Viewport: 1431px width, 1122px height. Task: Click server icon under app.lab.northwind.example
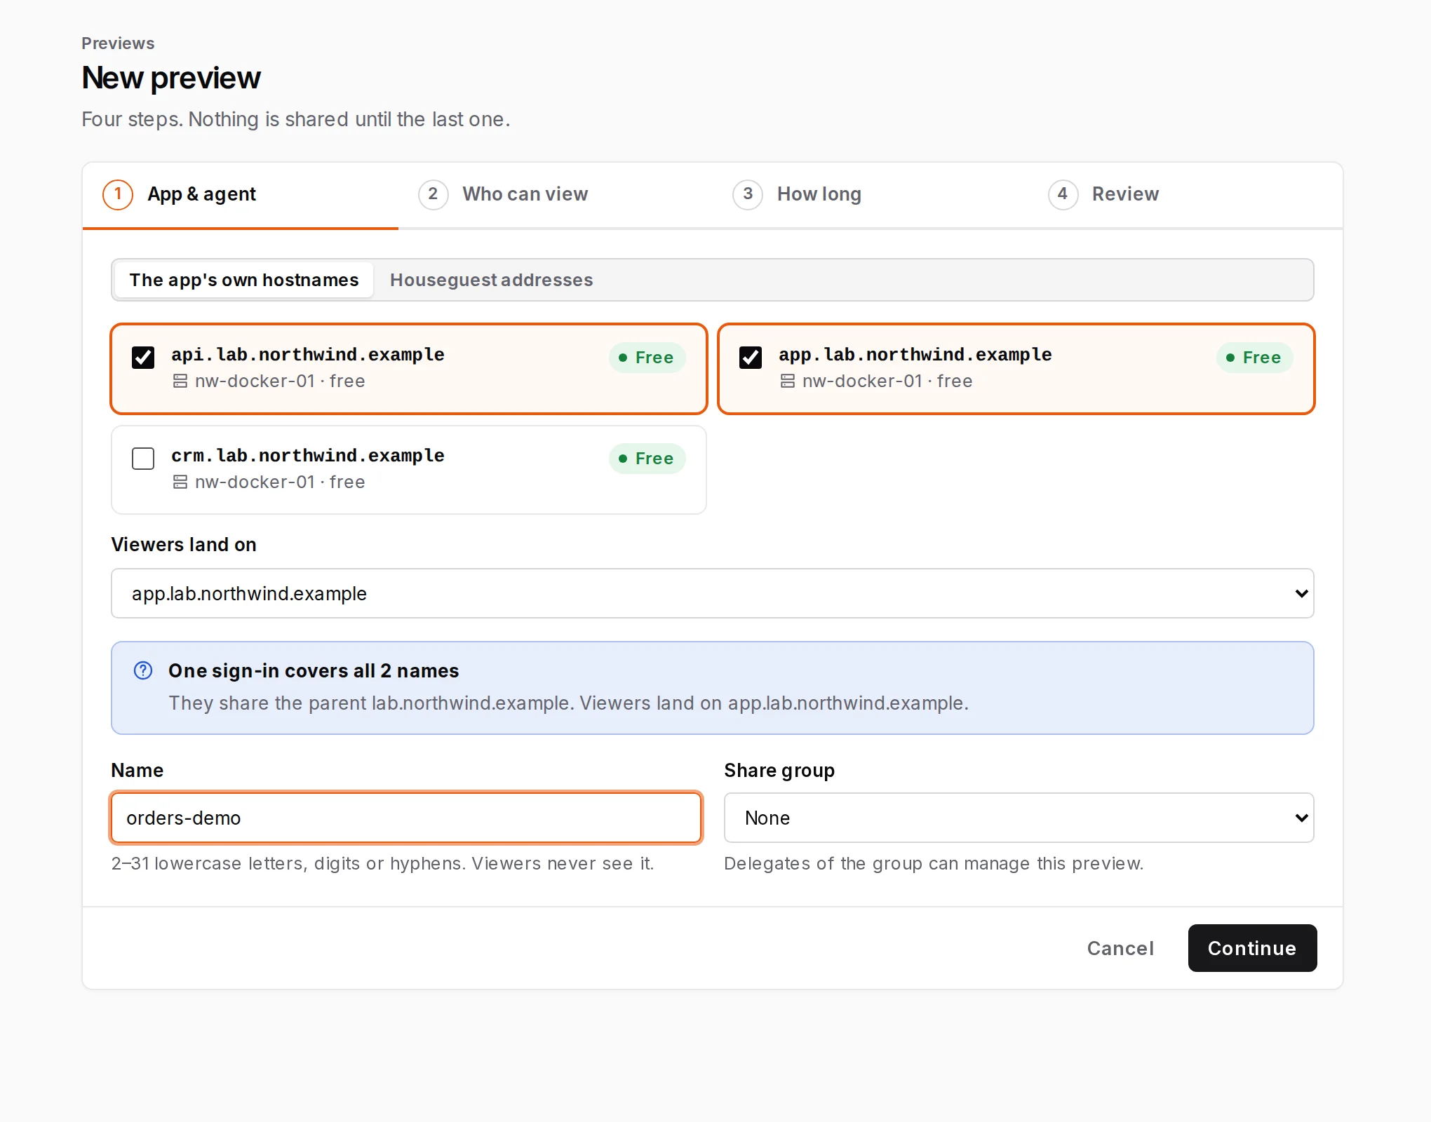click(x=788, y=381)
